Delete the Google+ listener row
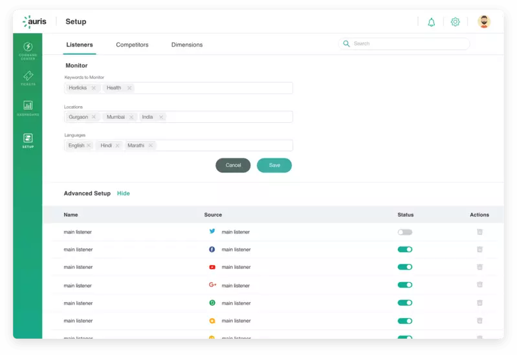The width and height of the screenshot is (517, 355). (479, 285)
